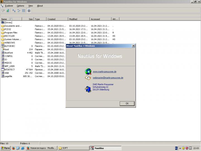Screen dimensions: 201x151
Task: Click the large icons view toolbar button
Action: [14, 10]
